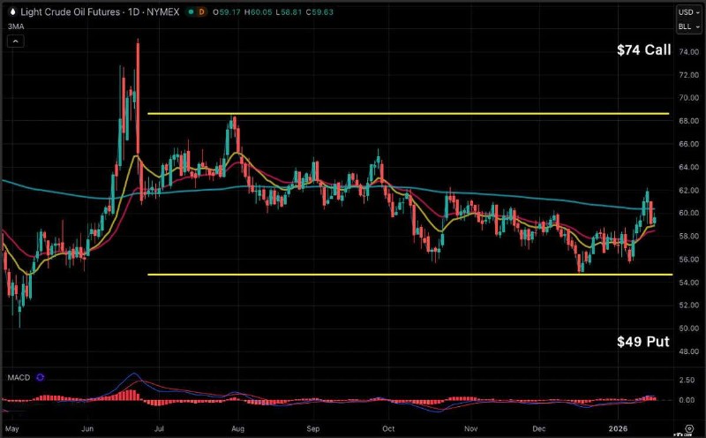
Task: Click the open value O59.17
Action: coord(227,12)
